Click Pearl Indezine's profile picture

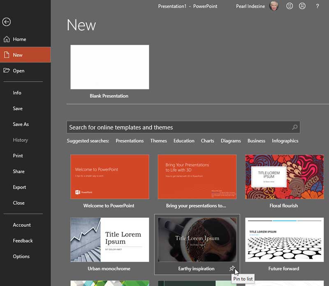274,6
